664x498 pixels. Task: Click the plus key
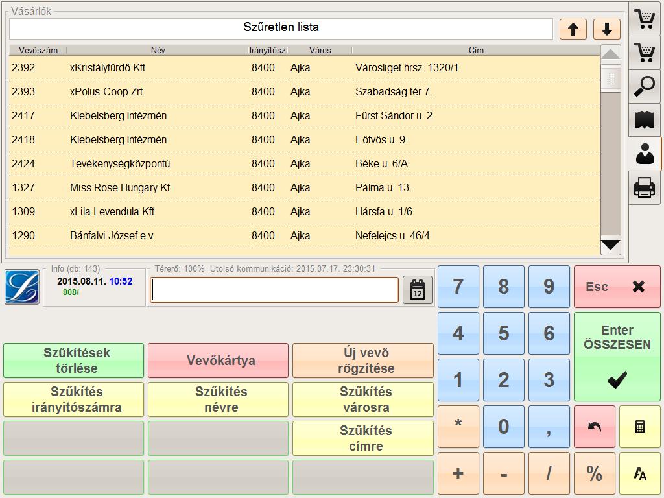(x=458, y=473)
